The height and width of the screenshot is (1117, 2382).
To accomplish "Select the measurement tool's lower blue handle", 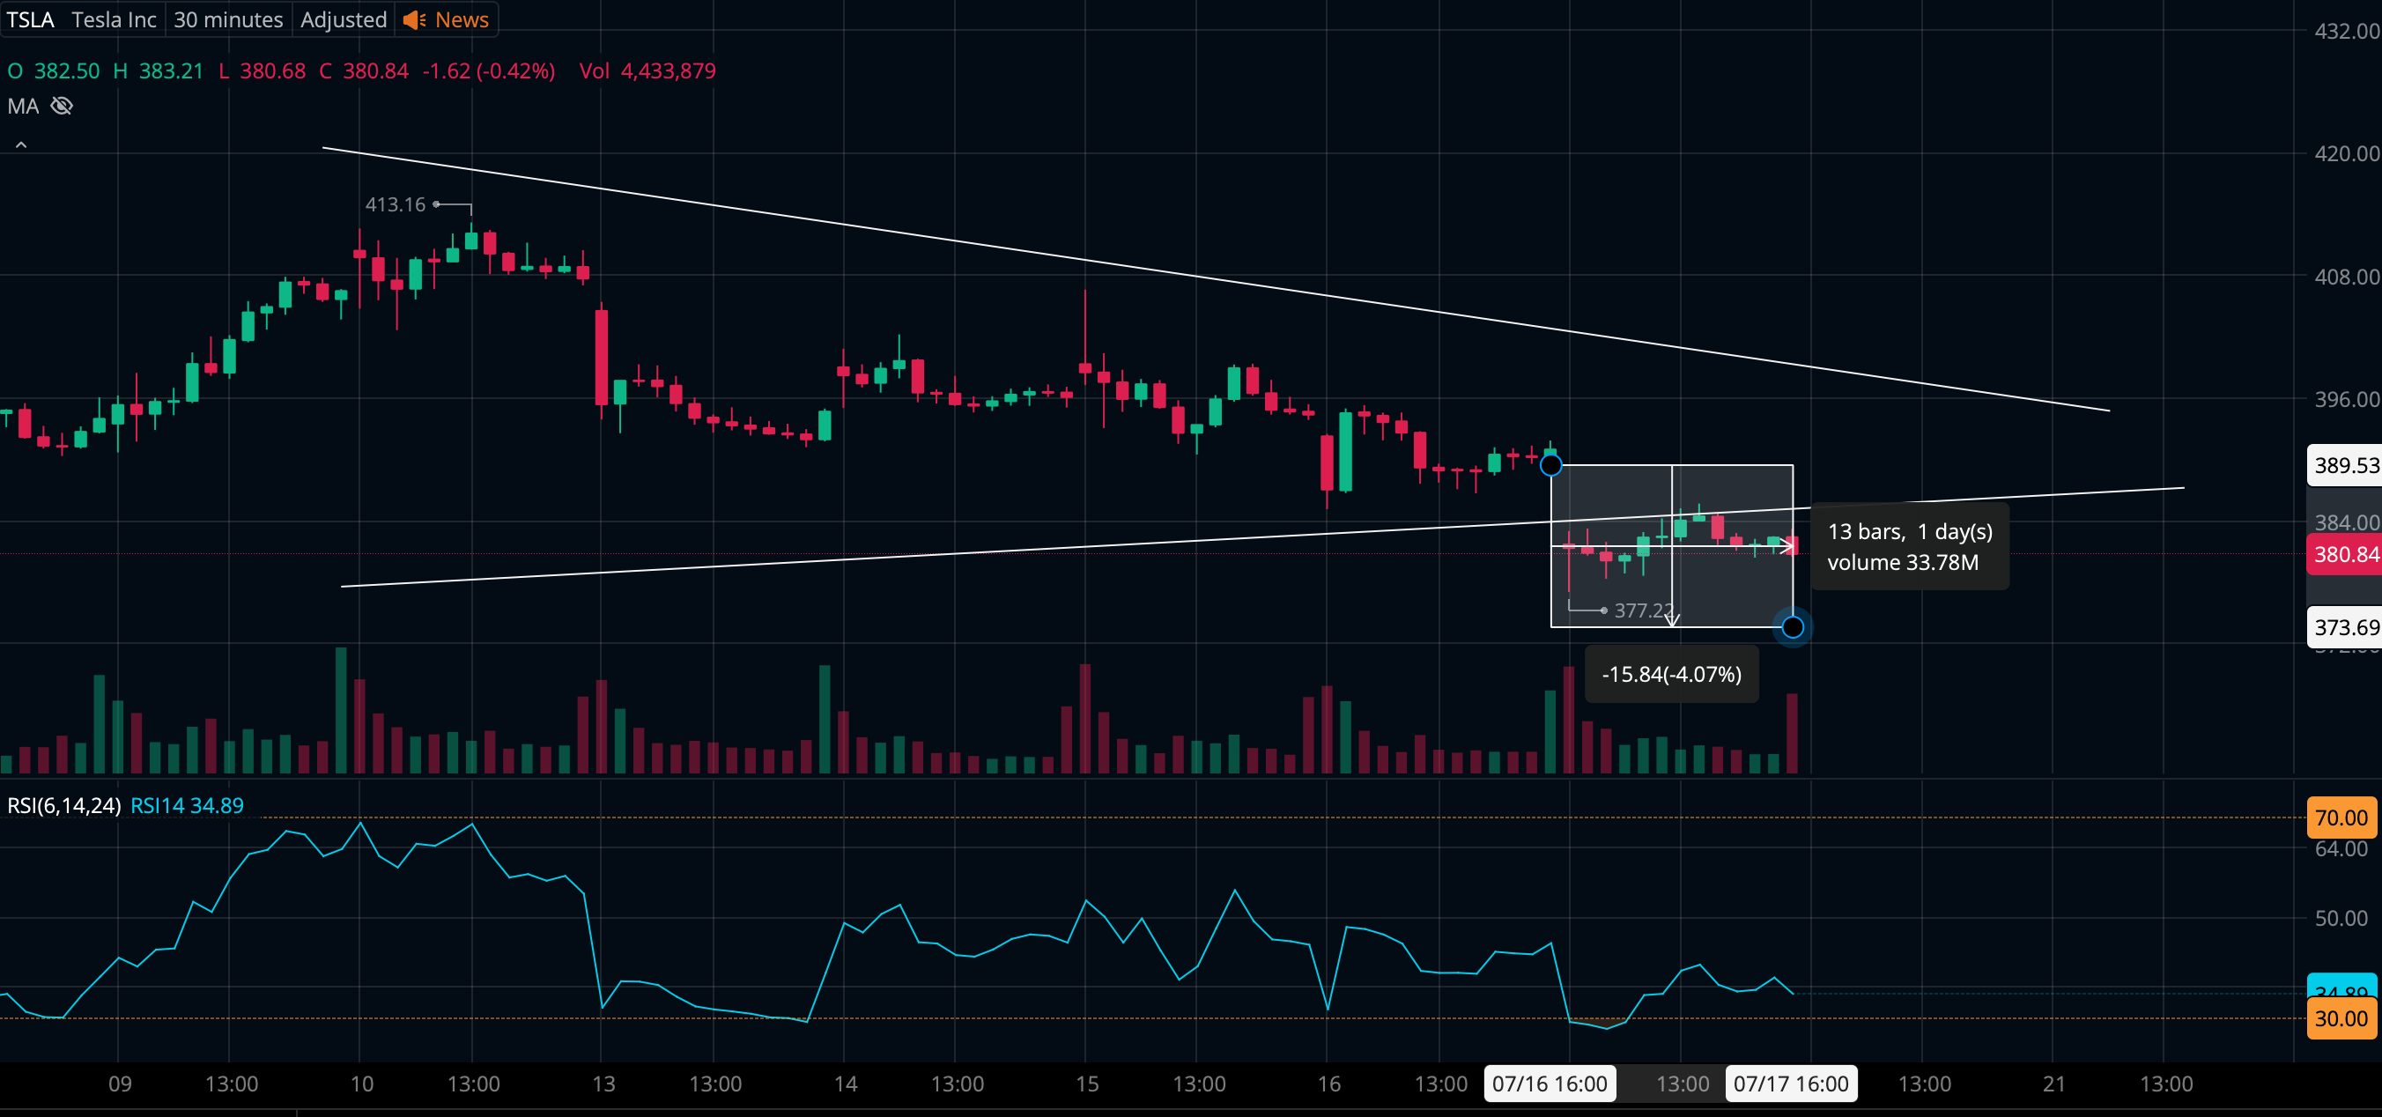I will (x=1793, y=628).
